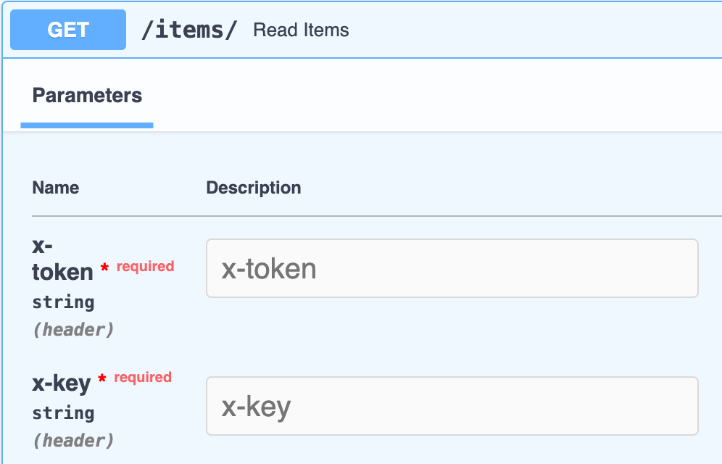Click the string type label under x-token
The height and width of the screenshot is (464, 722).
tap(63, 302)
